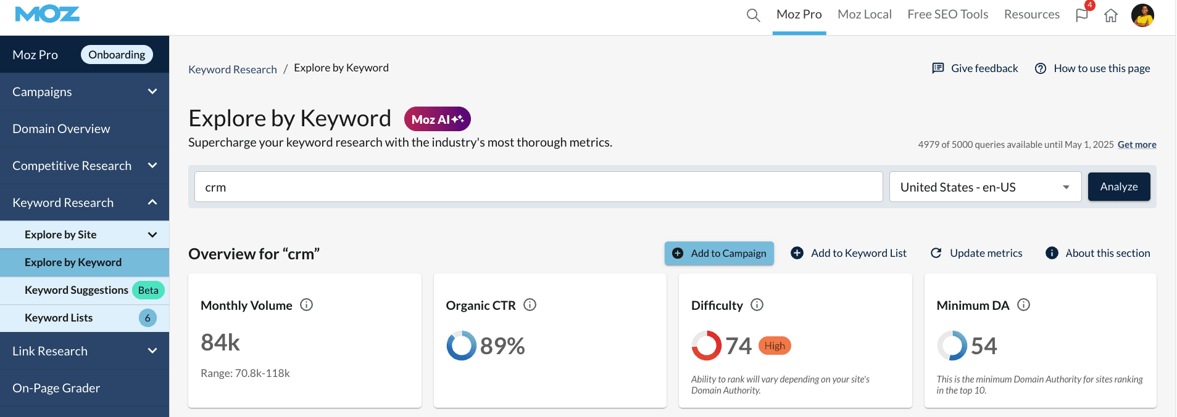Show the Difficulty info tooltip icon
Screen dimensions: 1177x417
click(x=757, y=305)
